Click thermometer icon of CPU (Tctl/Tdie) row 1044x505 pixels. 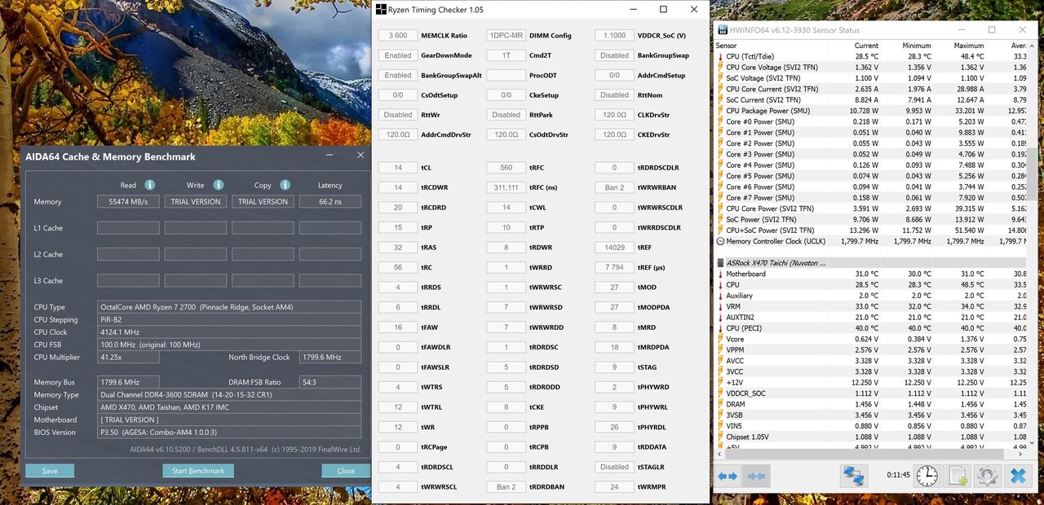(x=720, y=56)
